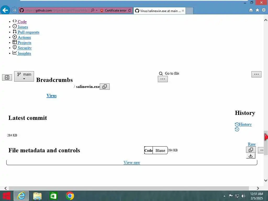Click the Security shield icon
Screen dimensions: 268x201
point(15,47)
